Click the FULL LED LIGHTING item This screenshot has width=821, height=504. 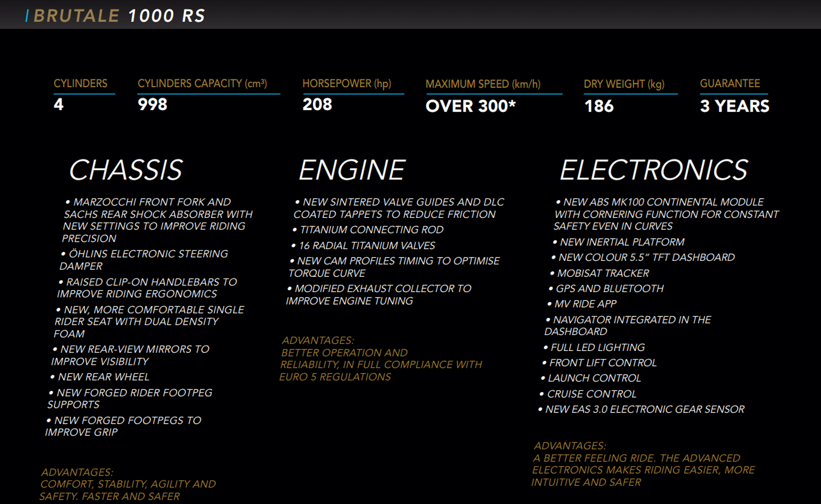(597, 347)
